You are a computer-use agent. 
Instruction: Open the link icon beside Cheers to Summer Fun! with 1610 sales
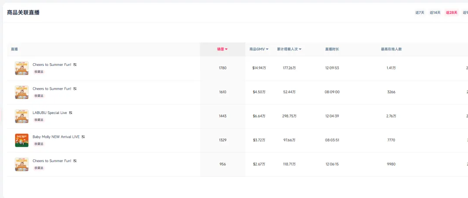(x=75, y=89)
